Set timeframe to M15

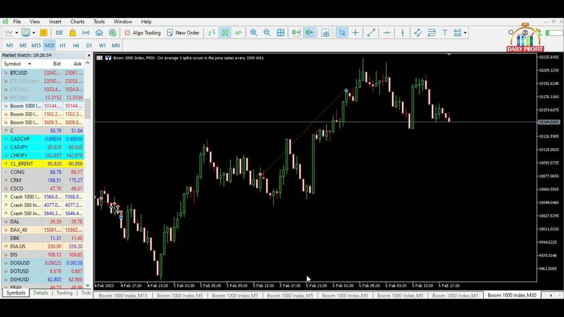36,45
